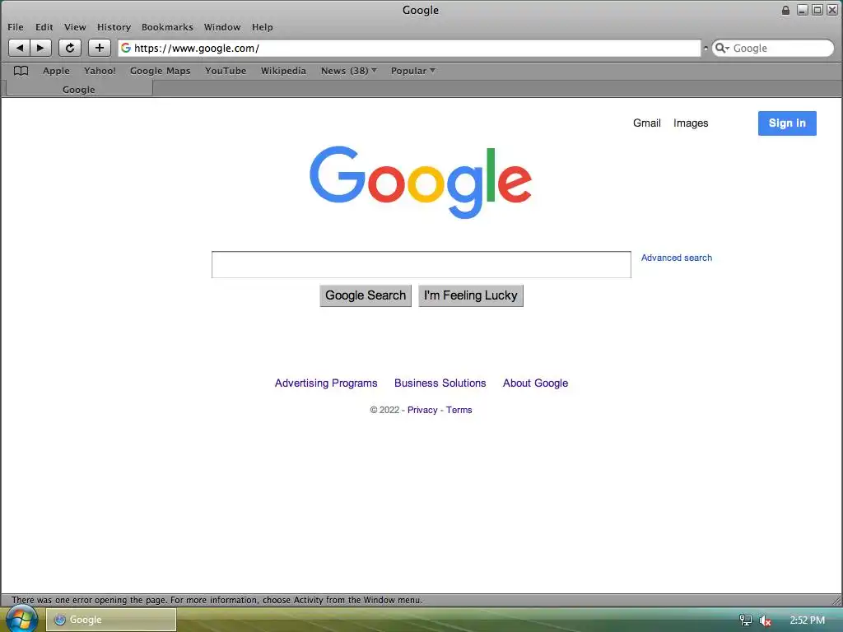Screen dimensions: 843x632
Task: Open the Edit menu
Action: (x=44, y=27)
